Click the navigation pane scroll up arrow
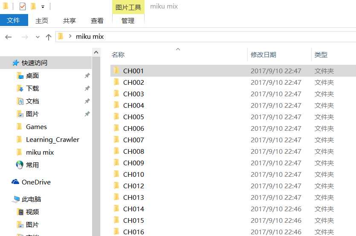Image resolution: width=356 pixels, height=236 pixels. 96,52
